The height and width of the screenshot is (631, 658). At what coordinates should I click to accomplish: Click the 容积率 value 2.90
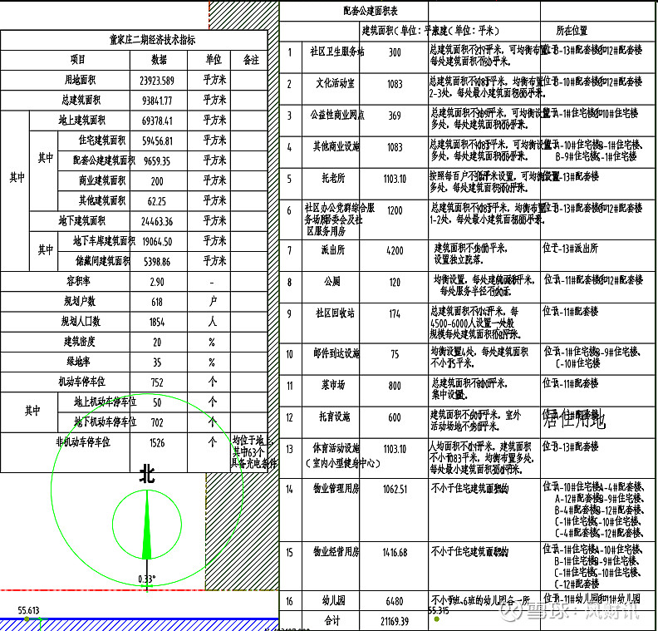[157, 282]
